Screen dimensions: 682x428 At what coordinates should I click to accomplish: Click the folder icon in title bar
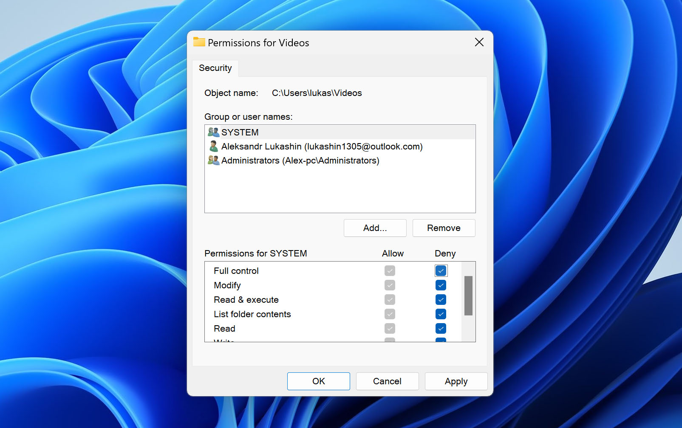(199, 42)
